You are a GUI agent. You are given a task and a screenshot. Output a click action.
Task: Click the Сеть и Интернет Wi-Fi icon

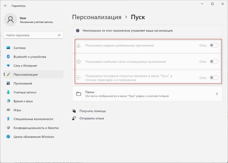[8, 66]
